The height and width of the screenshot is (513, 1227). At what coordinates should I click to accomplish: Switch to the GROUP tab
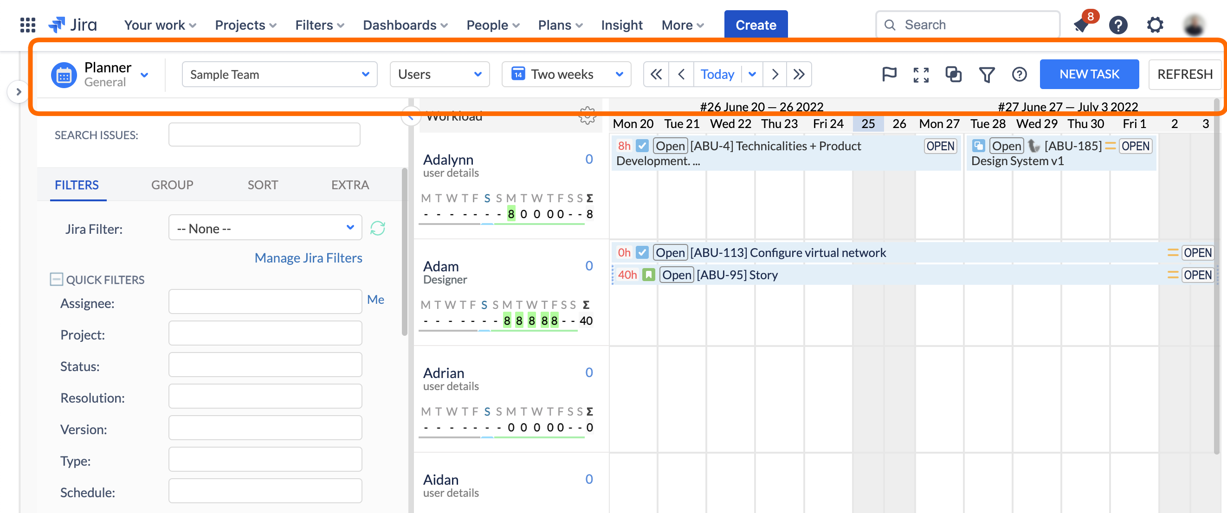coord(172,185)
